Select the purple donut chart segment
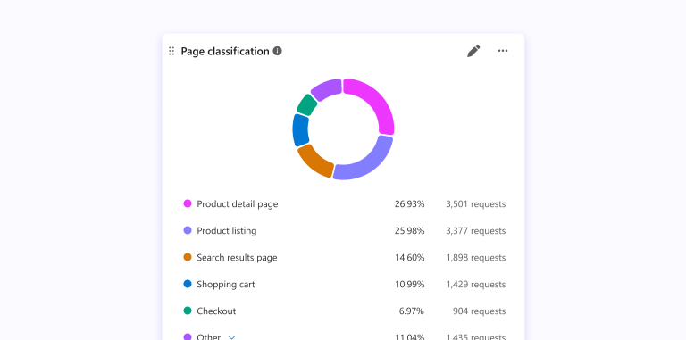686x340 pixels. pyautogui.click(x=326, y=89)
